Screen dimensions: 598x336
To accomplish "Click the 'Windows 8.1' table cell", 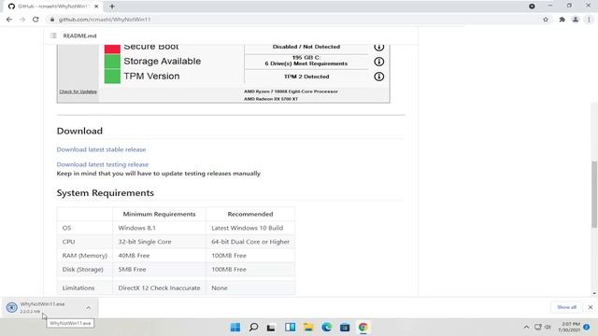I will (x=159, y=228).
